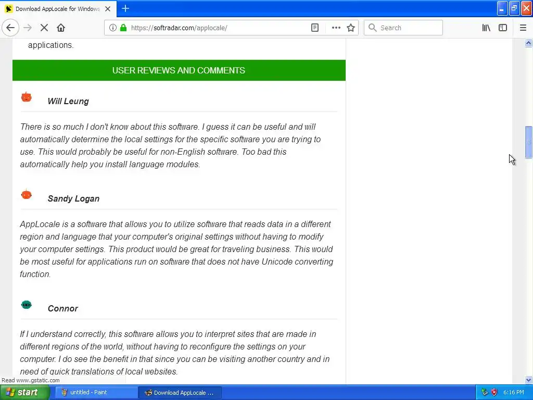Click the scrollbar down arrow
The image size is (533, 400).
click(528, 380)
